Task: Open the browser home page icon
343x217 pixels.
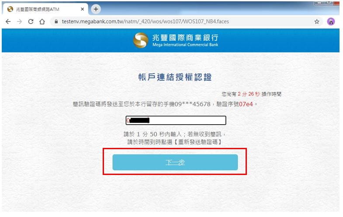Action: pyautogui.click(x=42, y=21)
